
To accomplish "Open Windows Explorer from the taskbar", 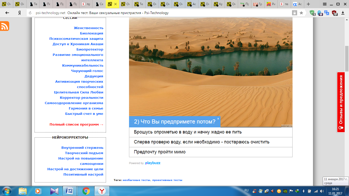I will (x=22, y=191).
